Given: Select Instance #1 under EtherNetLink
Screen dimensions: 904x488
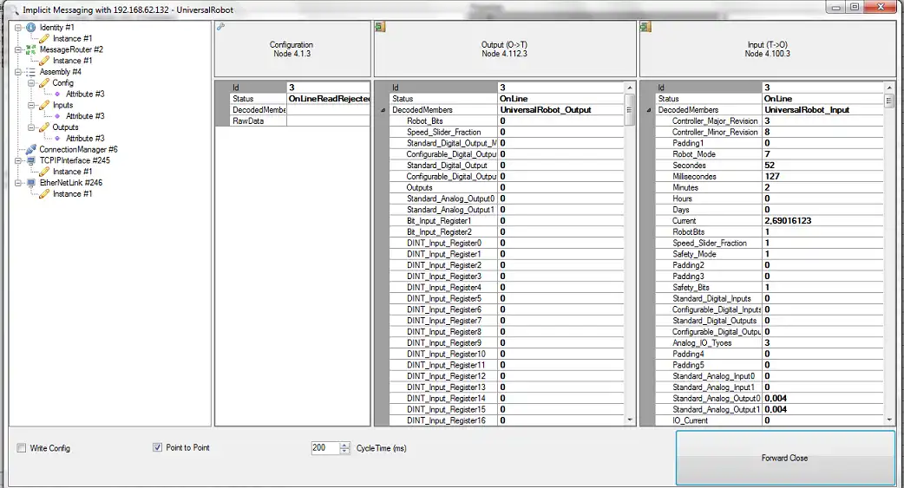Looking at the screenshot, I should 72,193.
